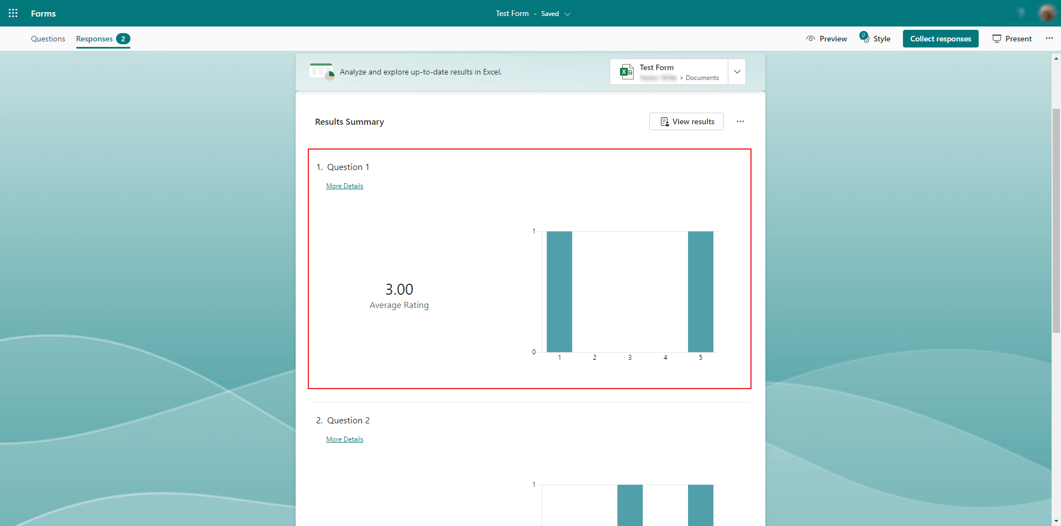Click the Collect responses button

coord(940,39)
